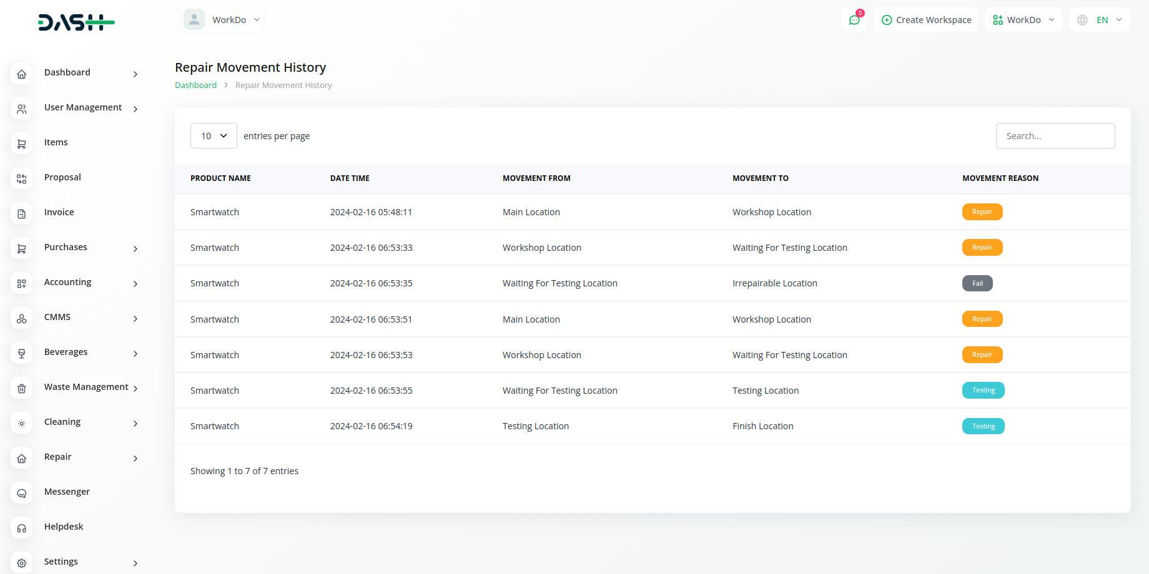
Task: Click the Dashboard home icon in sidebar
Action: point(22,74)
